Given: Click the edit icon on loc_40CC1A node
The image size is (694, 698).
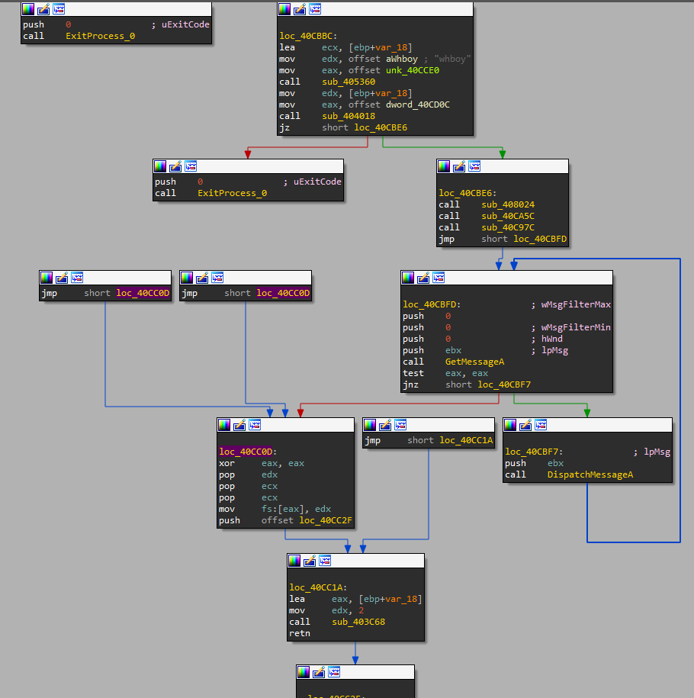Looking at the screenshot, I should pos(310,561).
